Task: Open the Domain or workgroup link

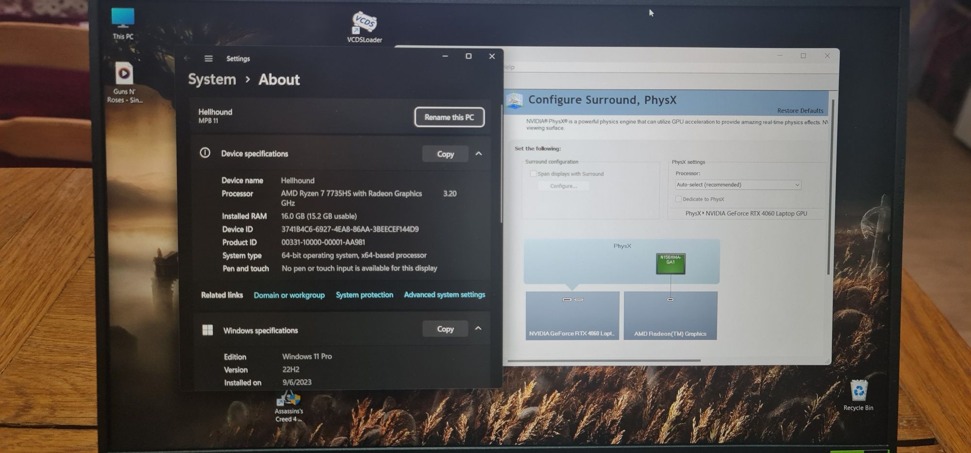Action: pyautogui.click(x=289, y=295)
